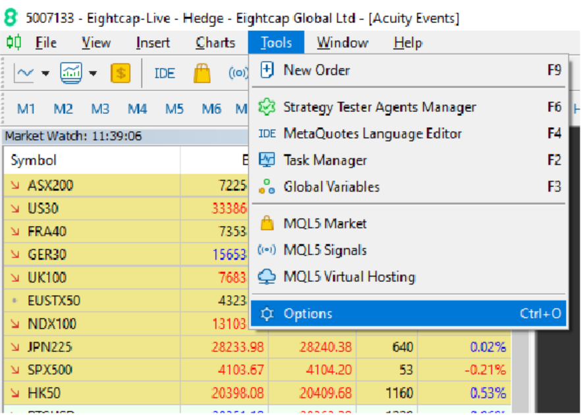Viewport: 581px width, 415px height.
Task: Switch to M6 timeframe
Action: [211, 109]
